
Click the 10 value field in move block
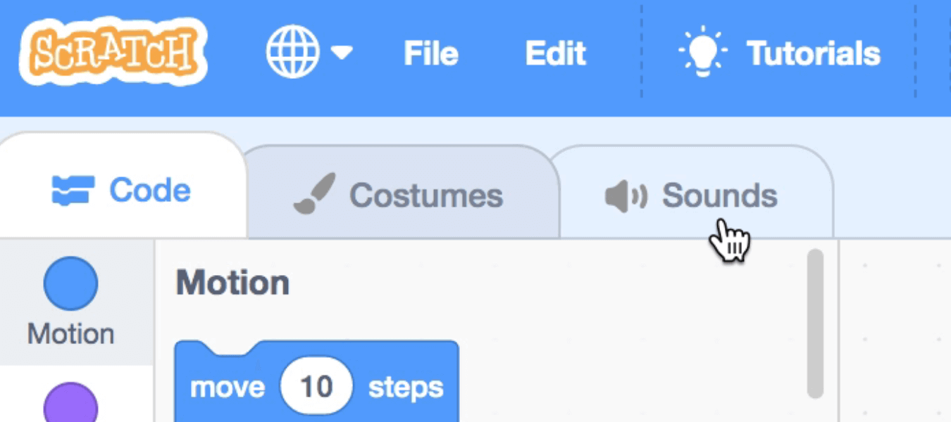pos(316,386)
